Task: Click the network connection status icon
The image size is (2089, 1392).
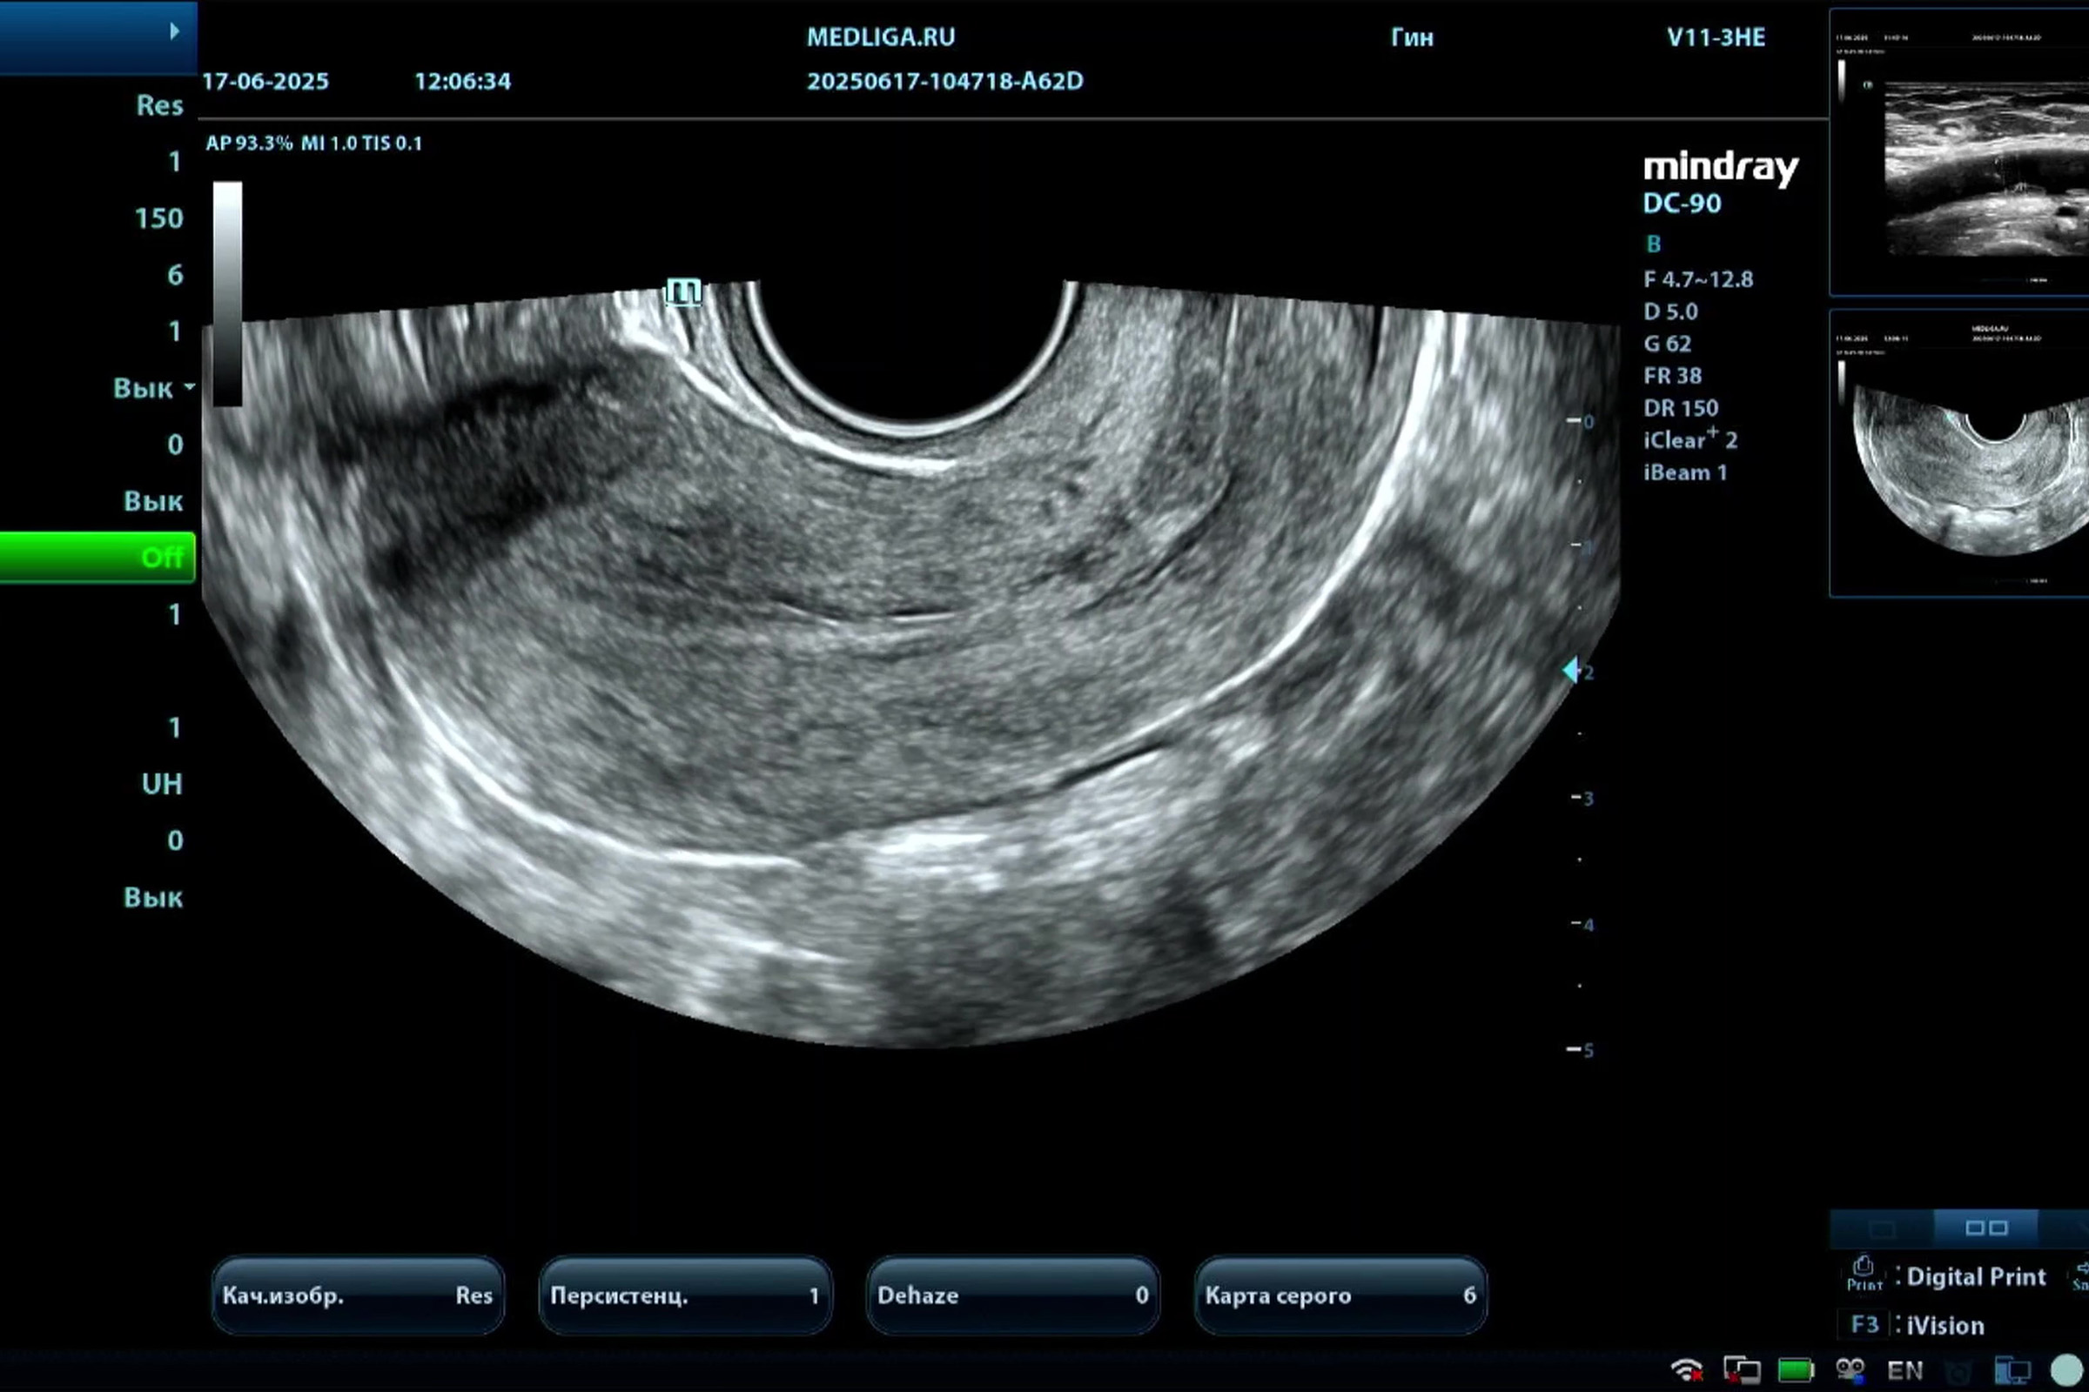Action: pos(1741,1369)
